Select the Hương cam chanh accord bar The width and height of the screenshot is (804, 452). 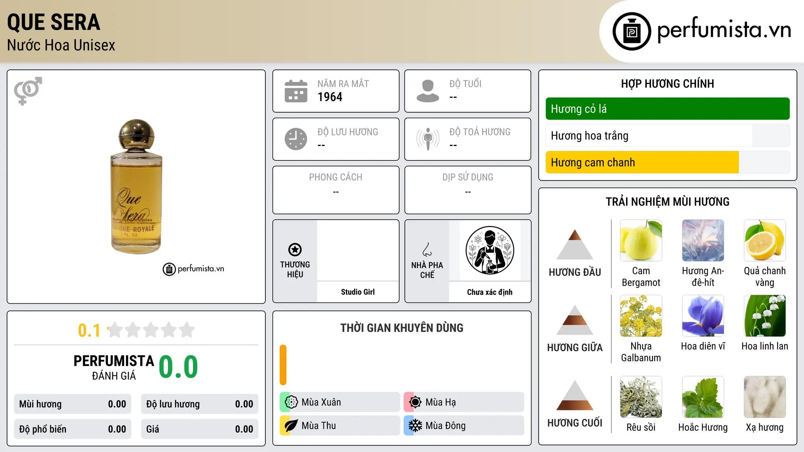[x=668, y=162]
